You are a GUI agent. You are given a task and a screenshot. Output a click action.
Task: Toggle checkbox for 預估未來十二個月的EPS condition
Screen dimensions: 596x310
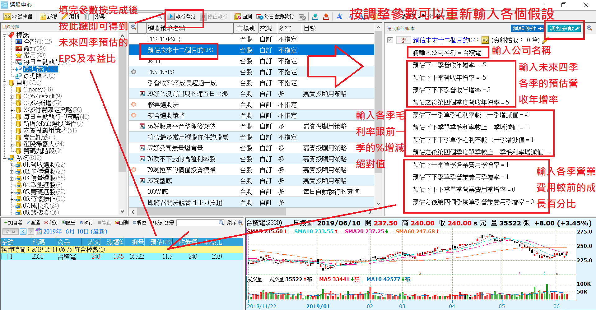390,40
